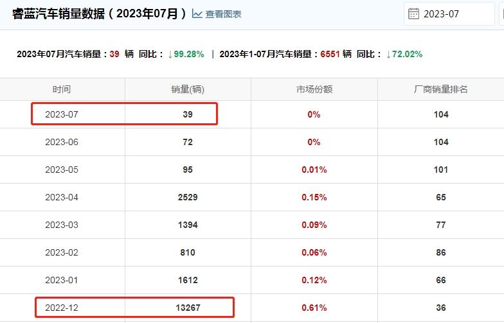Click the ↓72.02% year-over-year figure

[x=404, y=54]
